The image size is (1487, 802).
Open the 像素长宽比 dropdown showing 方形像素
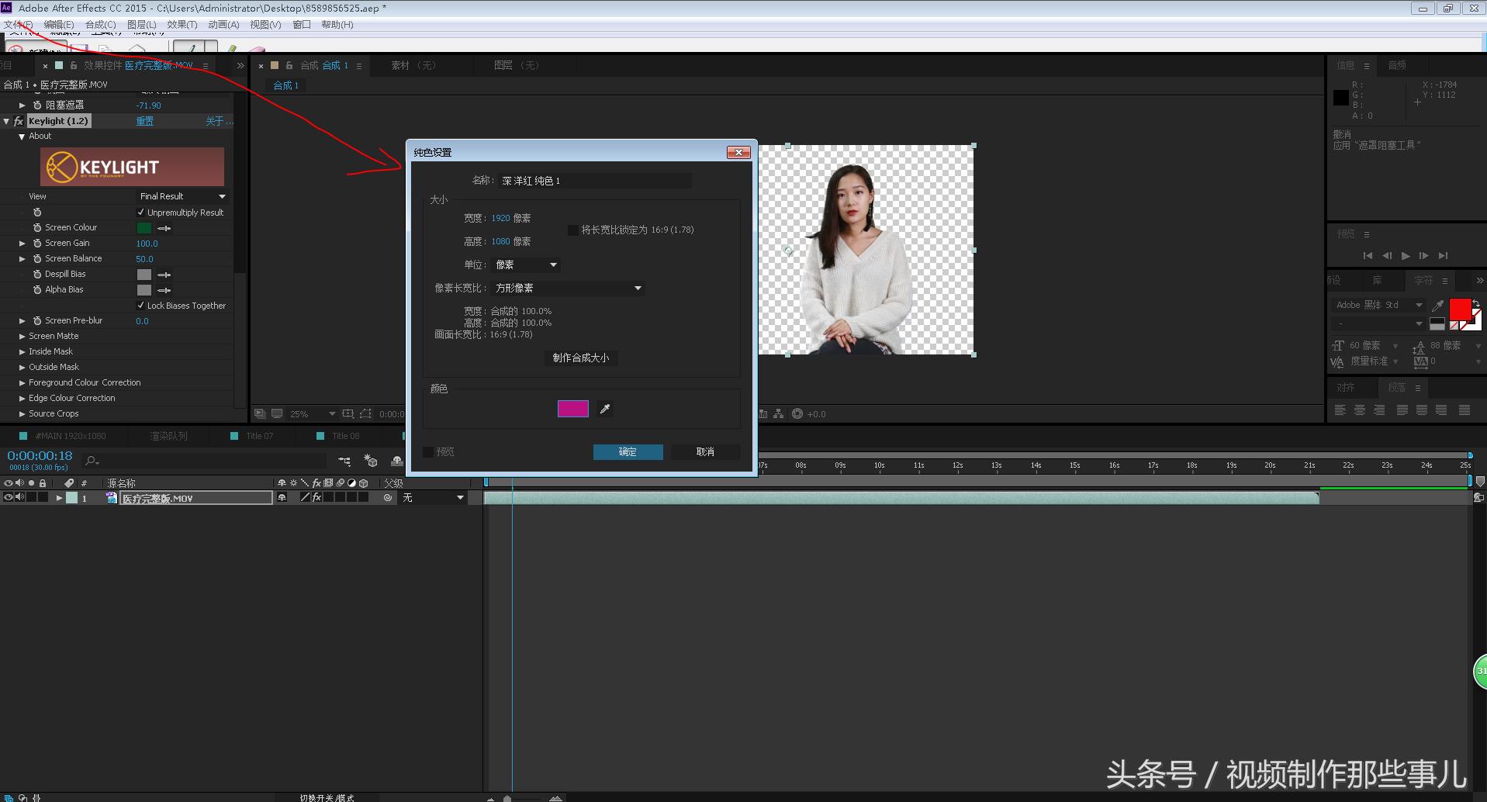(x=569, y=288)
